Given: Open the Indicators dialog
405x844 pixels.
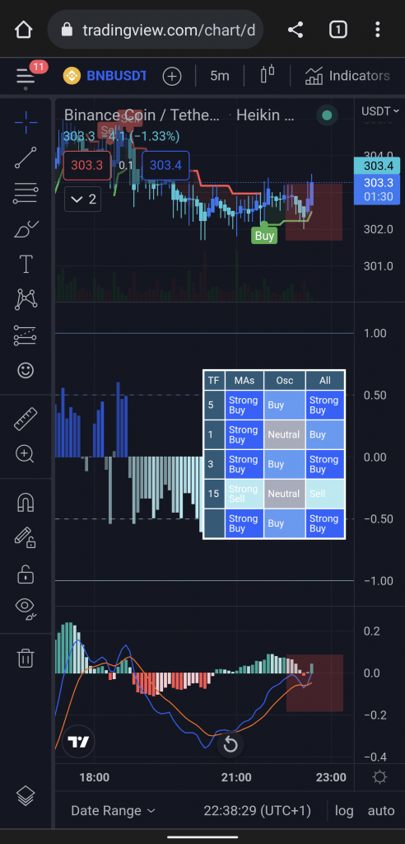Looking at the screenshot, I should pyautogui.click(x=347, y=76).
